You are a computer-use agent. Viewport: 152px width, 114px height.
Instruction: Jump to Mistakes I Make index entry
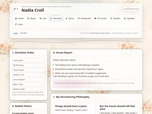[28, 89]
